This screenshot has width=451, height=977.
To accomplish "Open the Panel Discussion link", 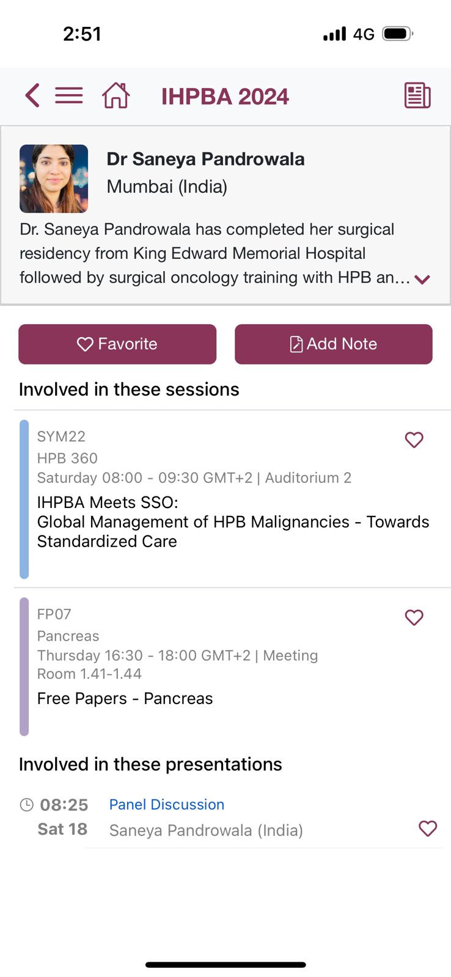I will pyautogui.click(x=167, y=805).
